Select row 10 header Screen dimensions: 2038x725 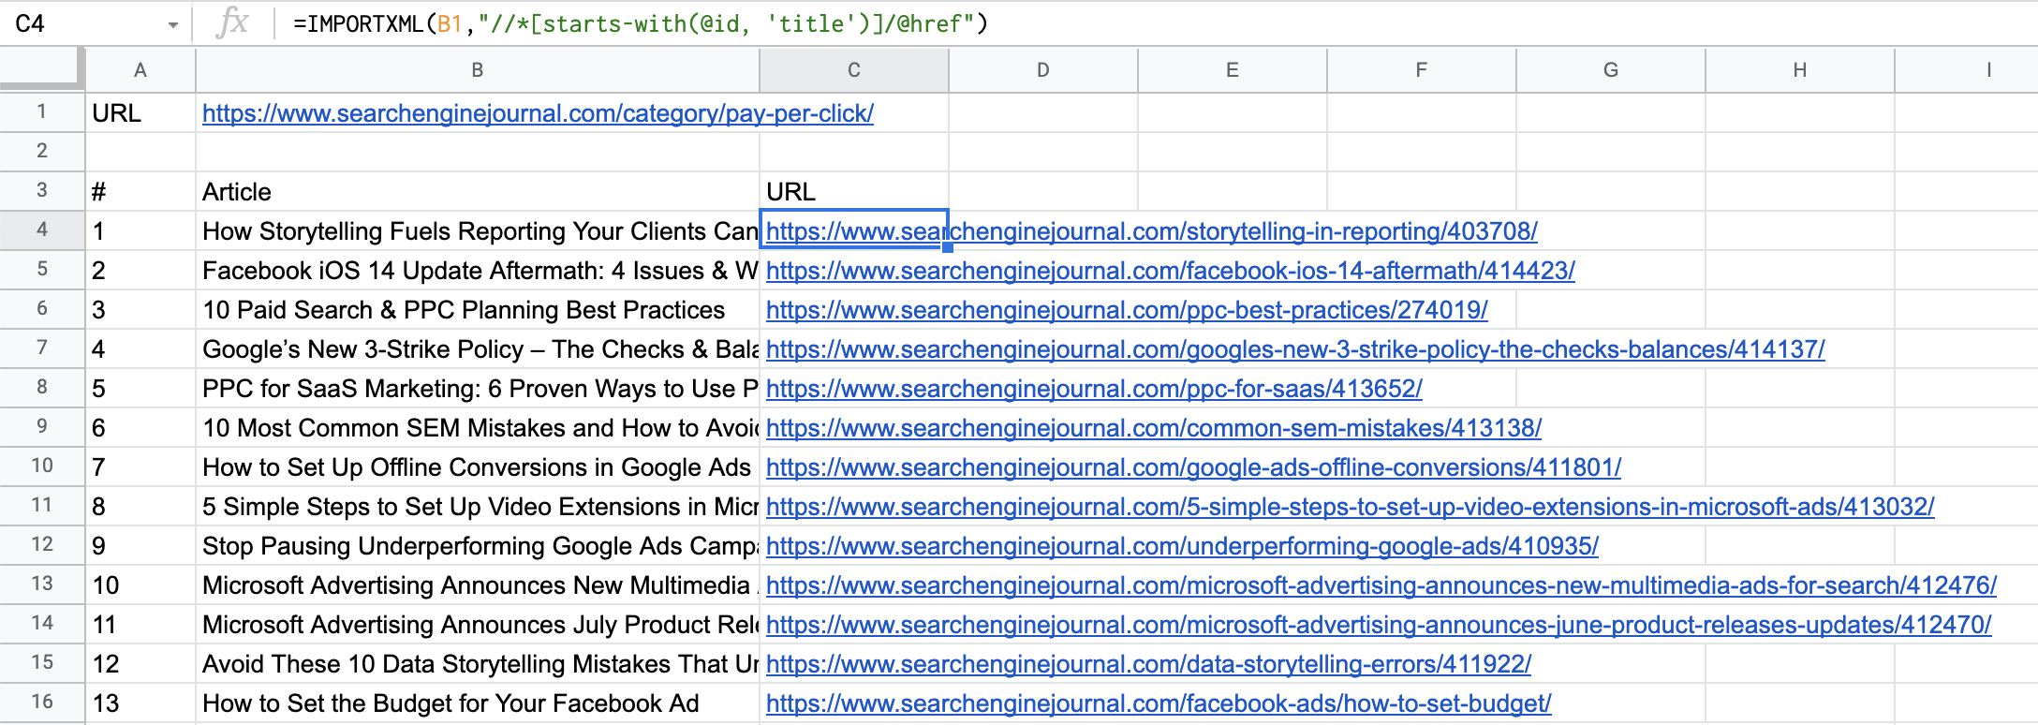coord(42,466)
